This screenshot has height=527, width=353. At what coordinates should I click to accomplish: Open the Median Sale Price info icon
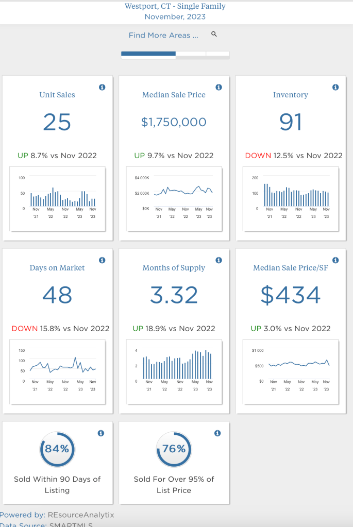pos(218,88)
